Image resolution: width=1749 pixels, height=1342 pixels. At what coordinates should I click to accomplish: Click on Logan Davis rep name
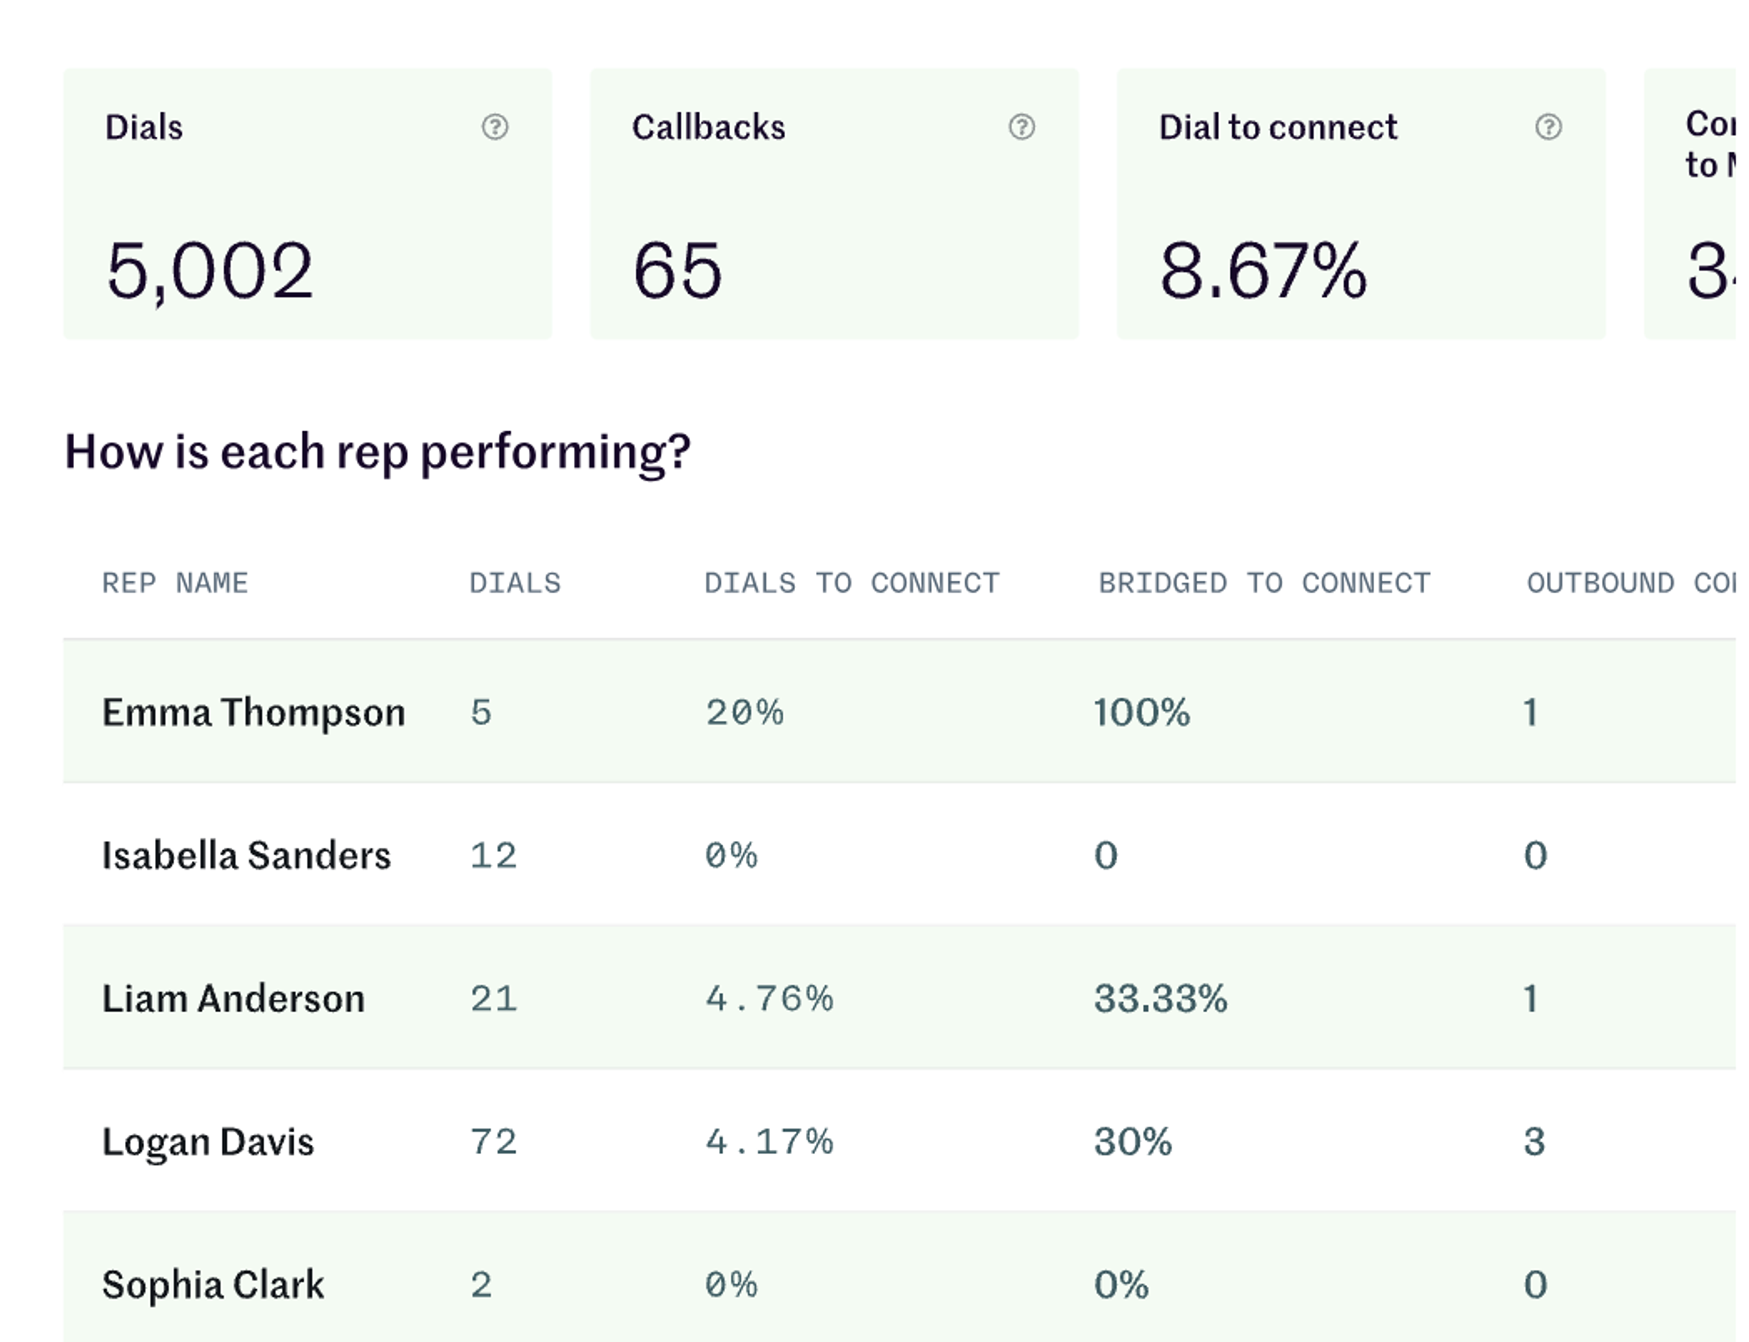coord(208,1142)
